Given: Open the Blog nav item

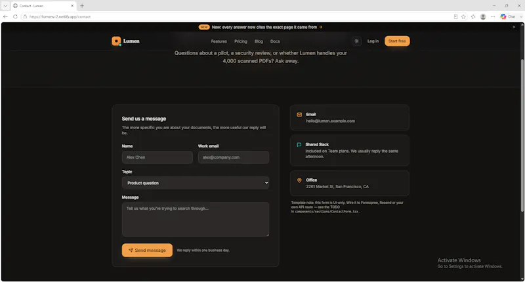Looking at the screenshot, I should (x=259, y=41).
